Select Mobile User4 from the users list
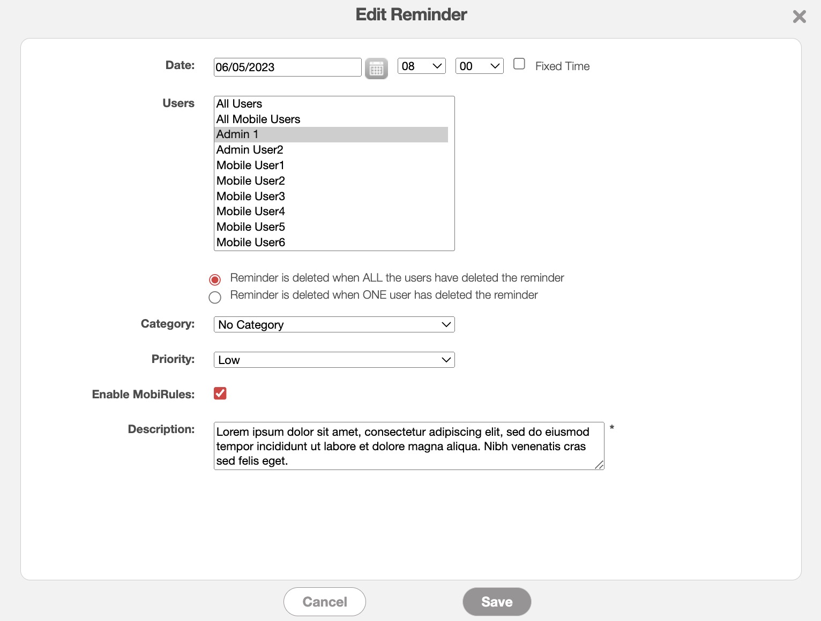Viewport: 821px width, 621px height. point(251,211)
